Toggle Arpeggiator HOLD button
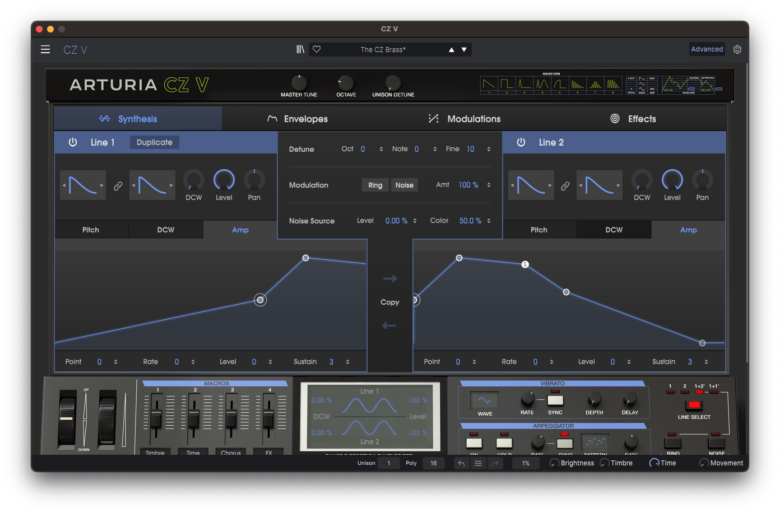The width and height of the screenshot is (780, 513). [x=504, y=443]
